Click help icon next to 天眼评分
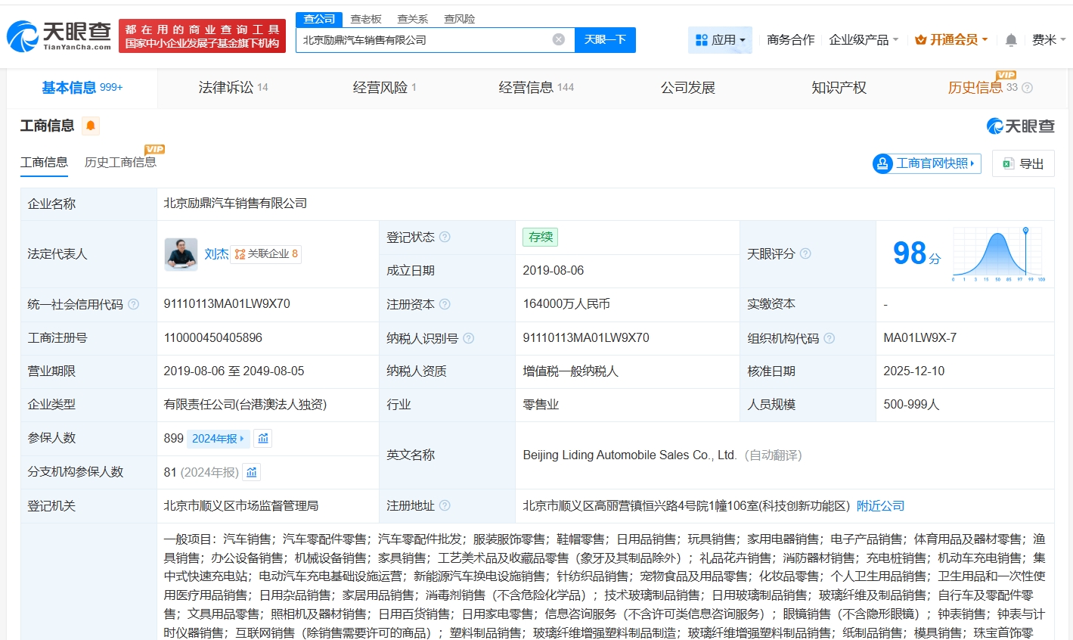1073x640 pixels. pos(805,253)
